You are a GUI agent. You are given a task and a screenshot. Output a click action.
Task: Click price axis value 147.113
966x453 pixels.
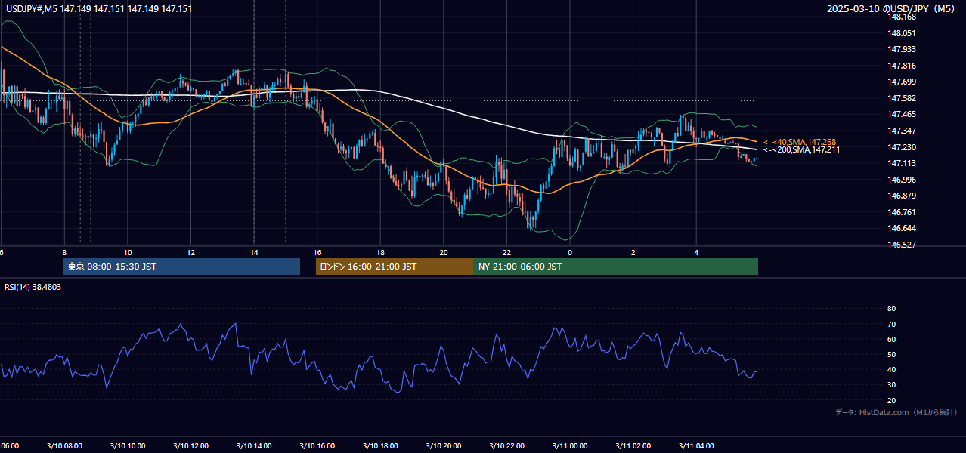[901, 163]
